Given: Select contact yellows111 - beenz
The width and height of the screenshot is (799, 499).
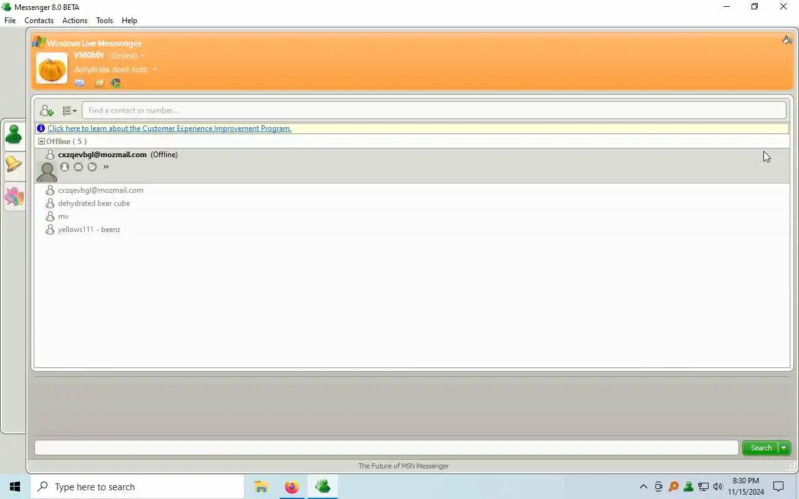Looking at the screenshot, I should pyautogui.click(x=412, y=230).
